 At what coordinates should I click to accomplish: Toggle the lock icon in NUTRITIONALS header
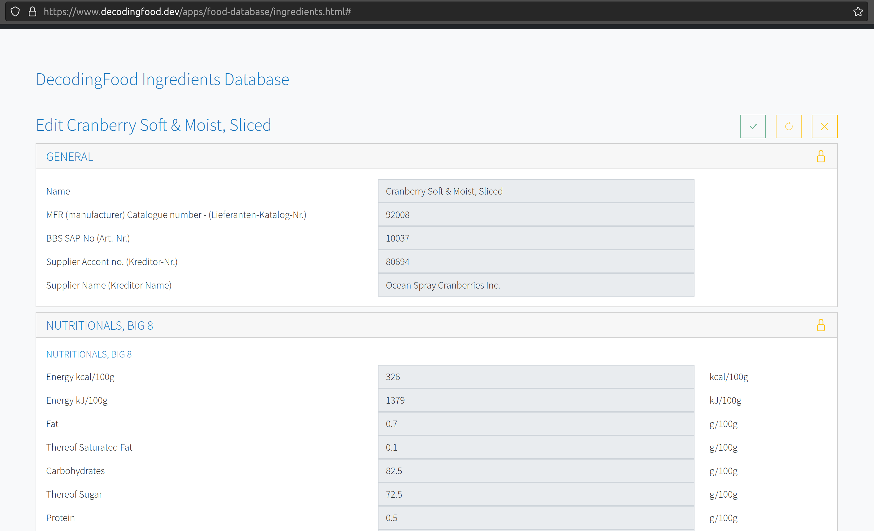pyautogui.click(x=820, y=325)
